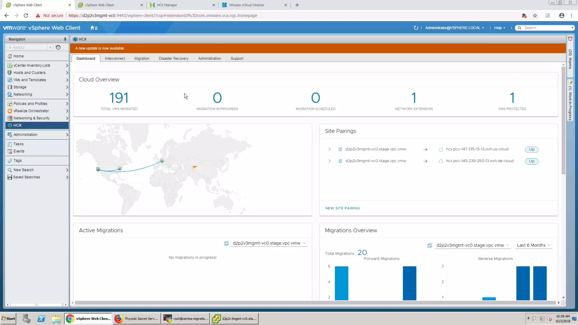The height and width of the screenshot is (325, 578).
Task: Open Active Migrations site dropdown
Action: click(x=269, y=243)
